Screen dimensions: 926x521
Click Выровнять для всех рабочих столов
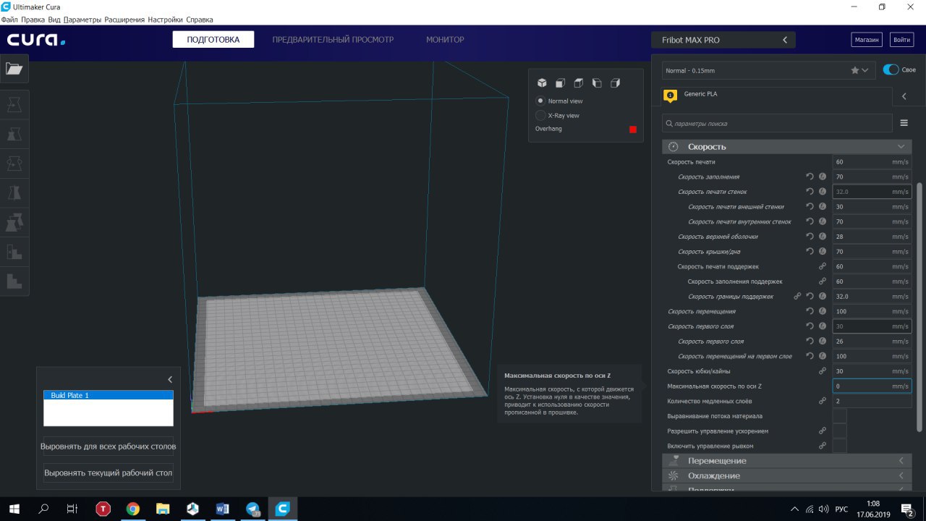click(x=109, y=446)
